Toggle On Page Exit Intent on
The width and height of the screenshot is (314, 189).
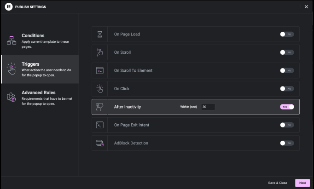pos(286,125)
